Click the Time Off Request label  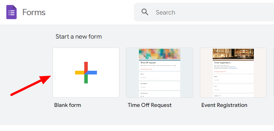(150, 105)
